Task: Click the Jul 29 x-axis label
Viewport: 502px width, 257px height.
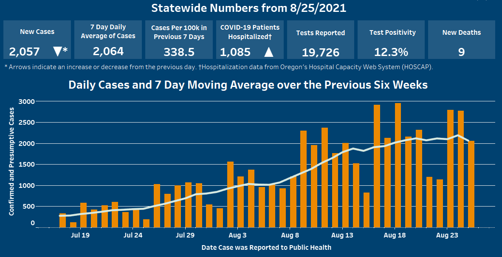Action: (185, 236)
